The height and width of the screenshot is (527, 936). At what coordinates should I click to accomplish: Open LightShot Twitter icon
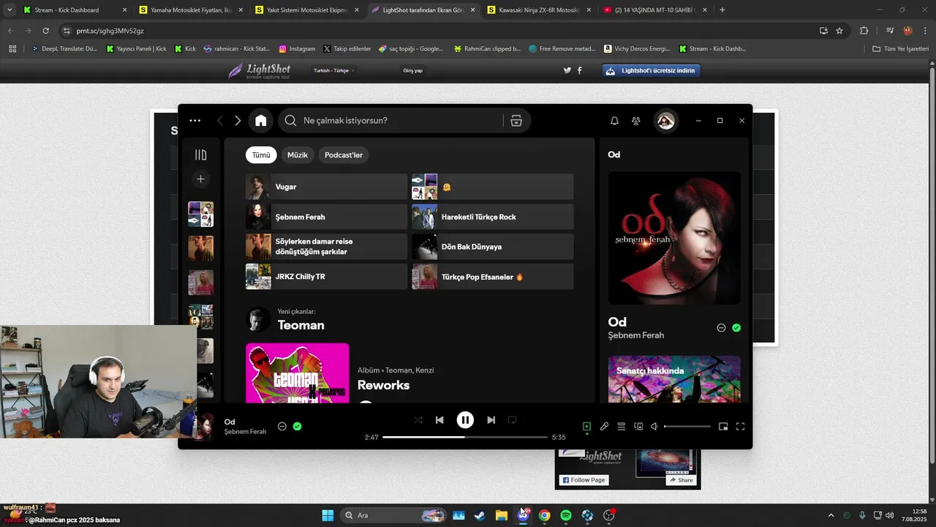[567, 70]
